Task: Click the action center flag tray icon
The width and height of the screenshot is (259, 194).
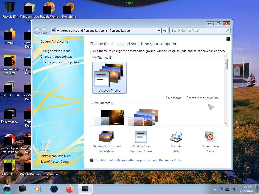Action: pyautogui.click(x=221, y=189)
